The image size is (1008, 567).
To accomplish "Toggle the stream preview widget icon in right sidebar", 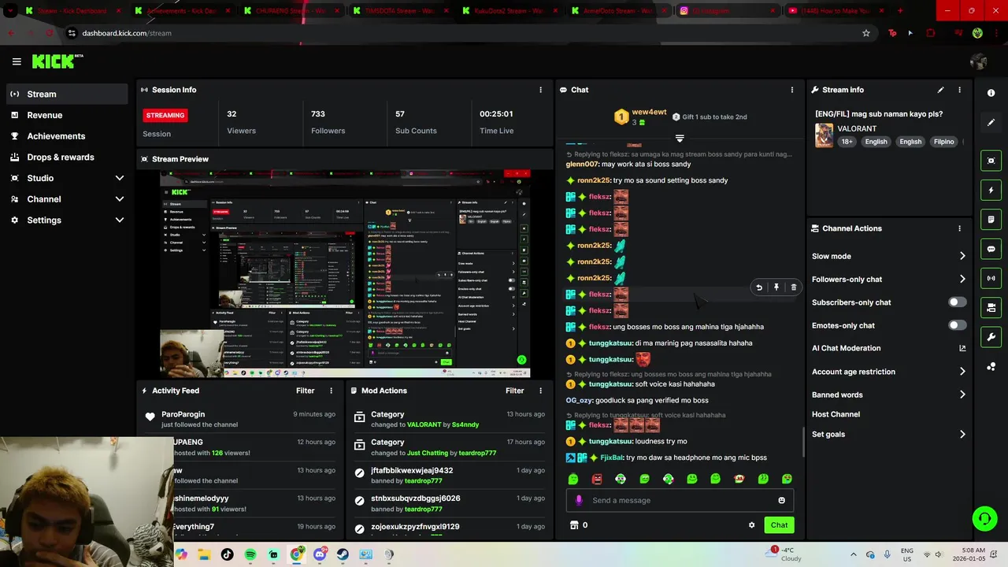I will [991, 161].
